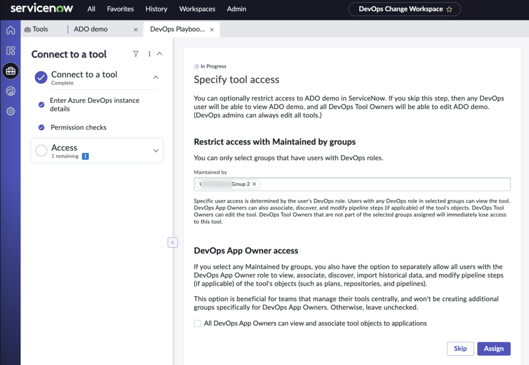
Task: Open the settings gear sidebar icon
Action: click(x=11, y=111)
